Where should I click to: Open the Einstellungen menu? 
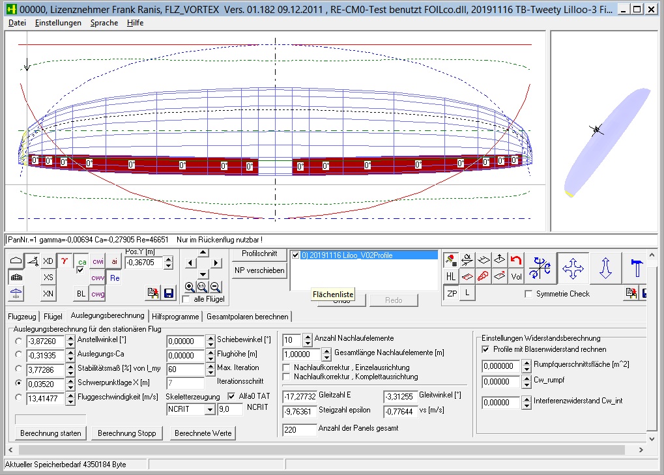point(58,22)
